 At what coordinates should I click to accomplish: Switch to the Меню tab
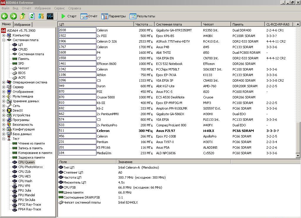point(6,24)
